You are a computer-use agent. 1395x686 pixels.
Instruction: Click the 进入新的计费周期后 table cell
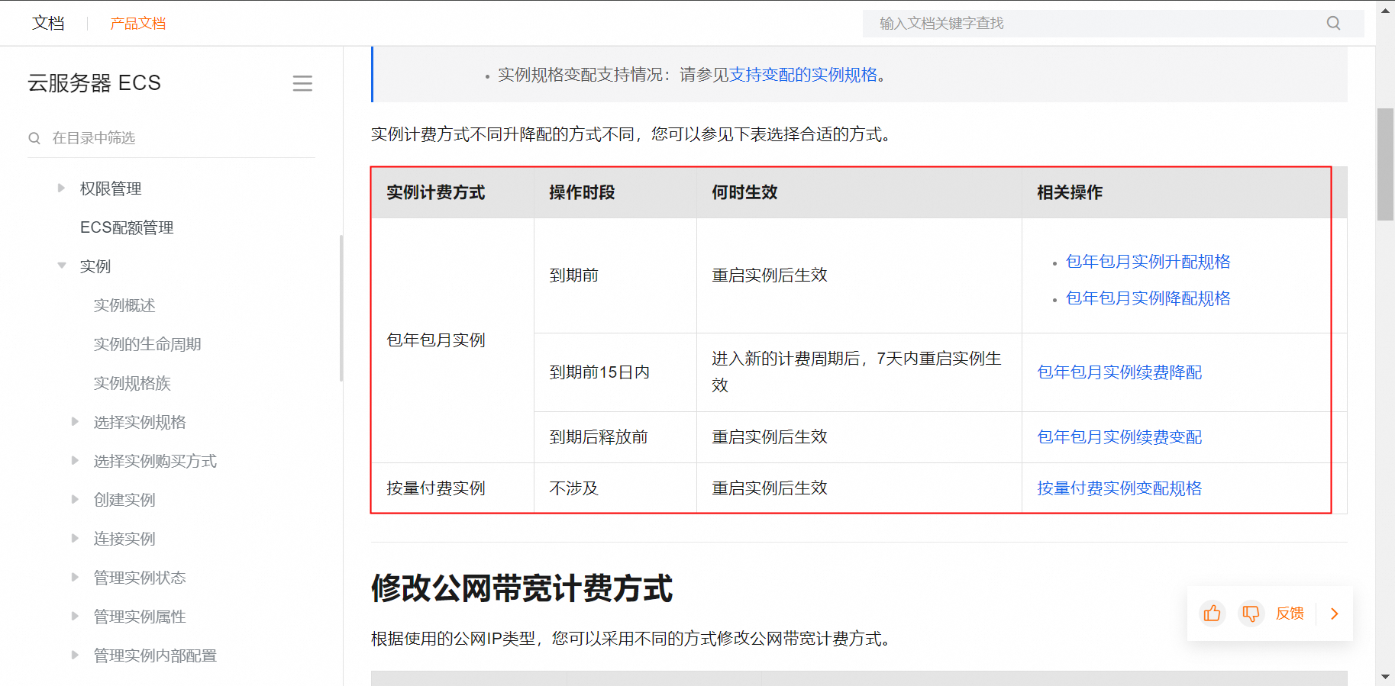(859, 372)
